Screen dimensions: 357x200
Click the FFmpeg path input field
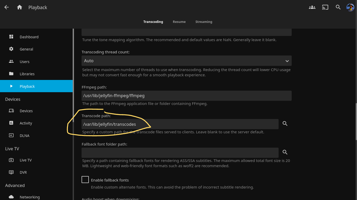[186, 96]
